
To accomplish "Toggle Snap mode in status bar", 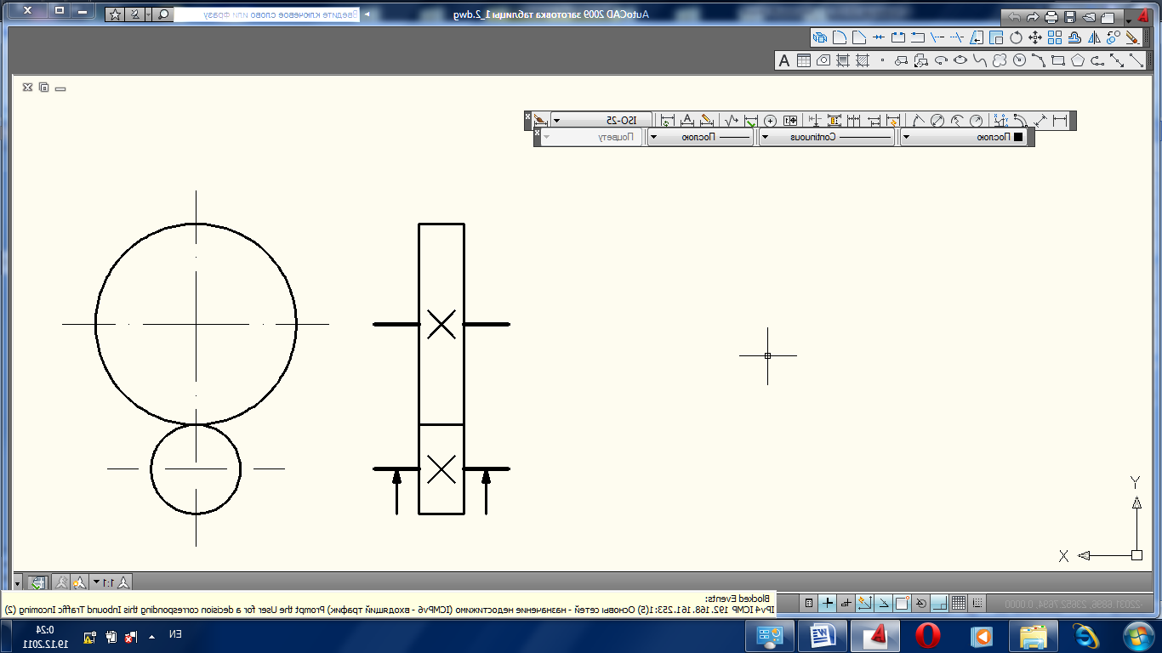I will (x=977, y=603).
